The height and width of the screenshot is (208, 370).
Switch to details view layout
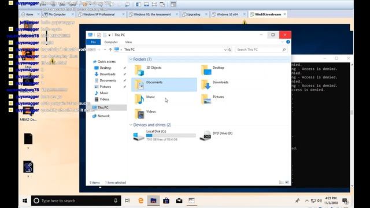[x=282, y=183]
